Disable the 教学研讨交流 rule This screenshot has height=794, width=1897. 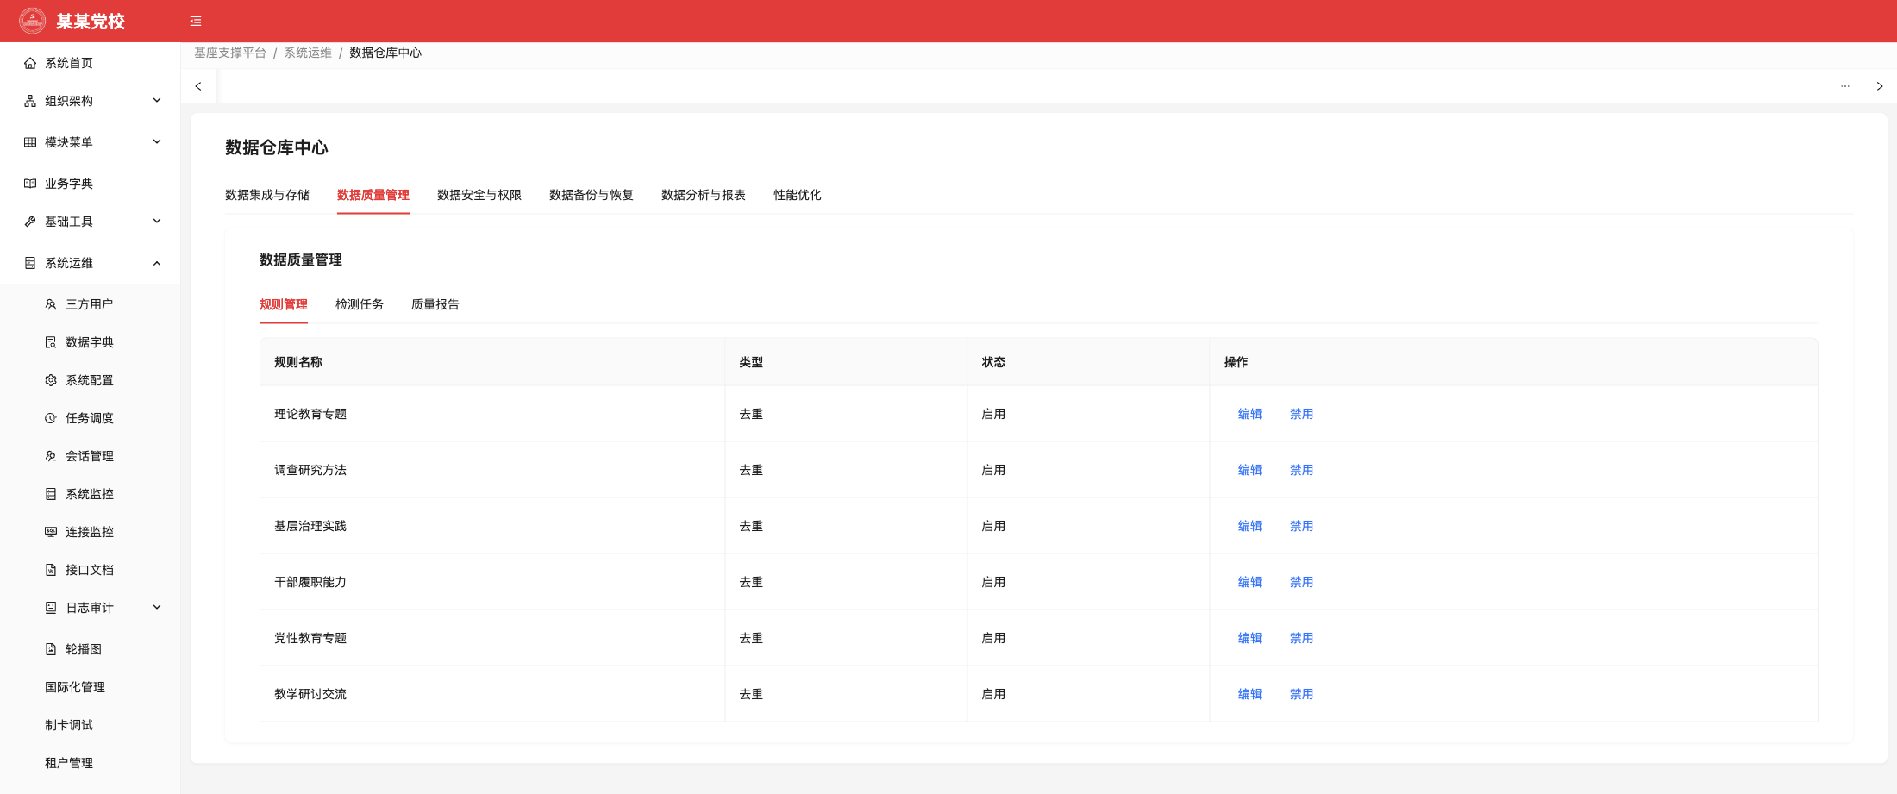click(x=1301, y=694)
